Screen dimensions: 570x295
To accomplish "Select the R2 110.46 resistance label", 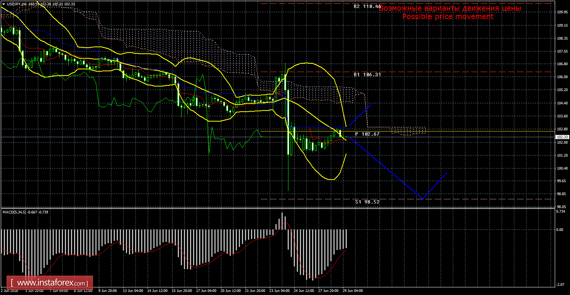I will pos(367,6).
